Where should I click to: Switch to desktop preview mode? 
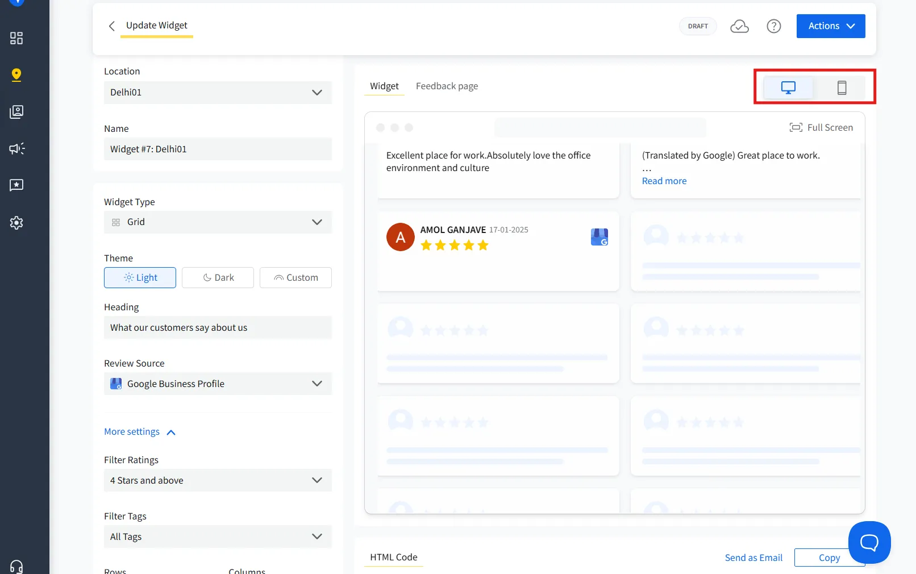(x=788, y=88)
